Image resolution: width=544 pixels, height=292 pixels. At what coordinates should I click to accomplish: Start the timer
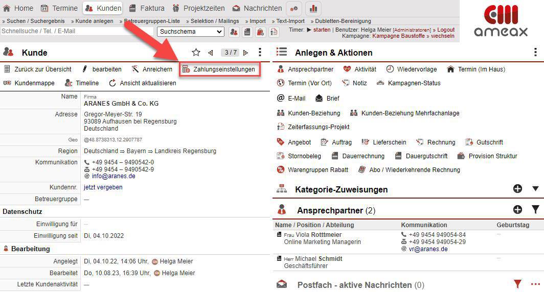point(321,30)
